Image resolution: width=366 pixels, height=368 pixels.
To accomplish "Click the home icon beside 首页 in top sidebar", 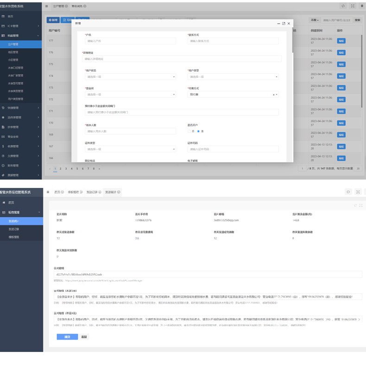I will point(3,16).
